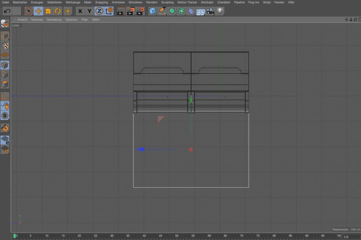Open the Bearbeiten menu
Image resolution: width=361 pixels, height=240 pixels.
[x=20, y=2]
